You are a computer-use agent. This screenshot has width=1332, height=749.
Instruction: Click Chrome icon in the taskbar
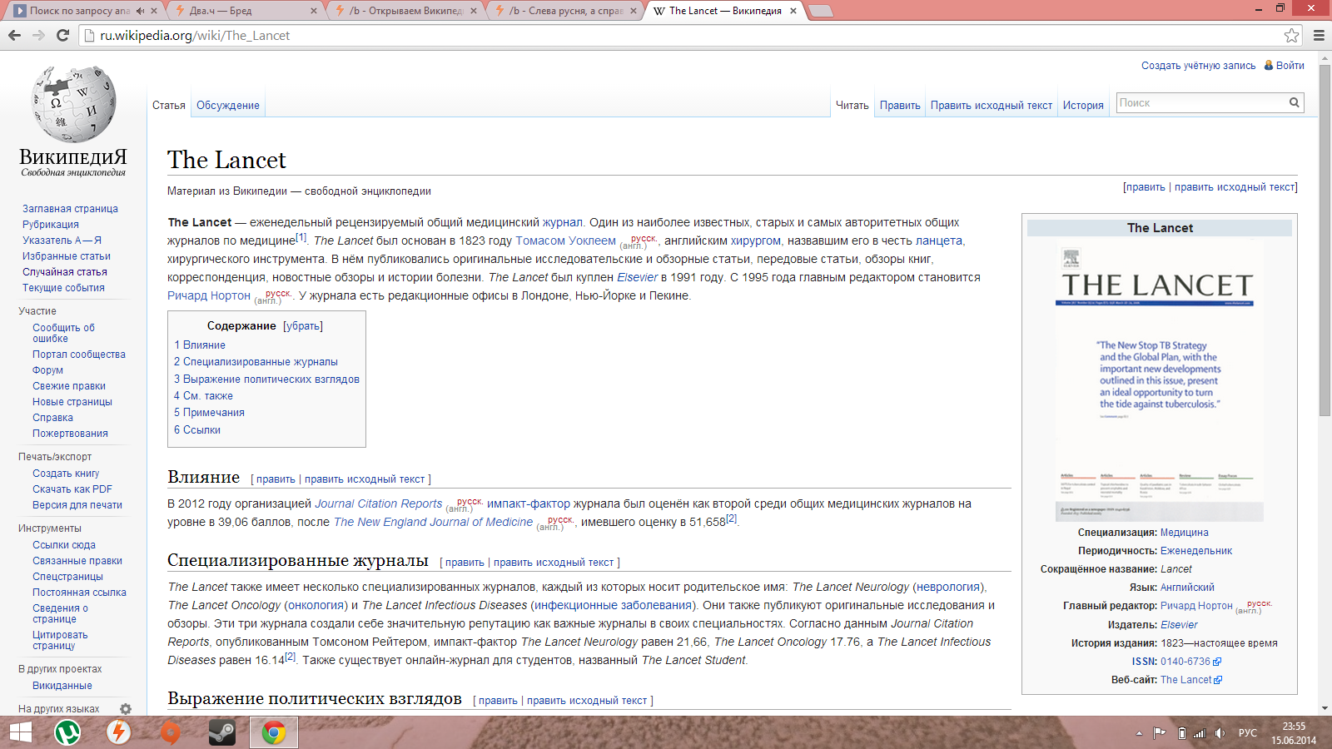pos(273,732)
